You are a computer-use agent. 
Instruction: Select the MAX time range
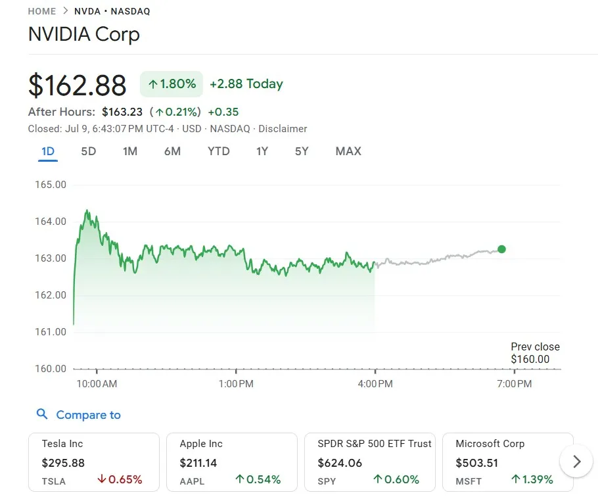[348, 151]
